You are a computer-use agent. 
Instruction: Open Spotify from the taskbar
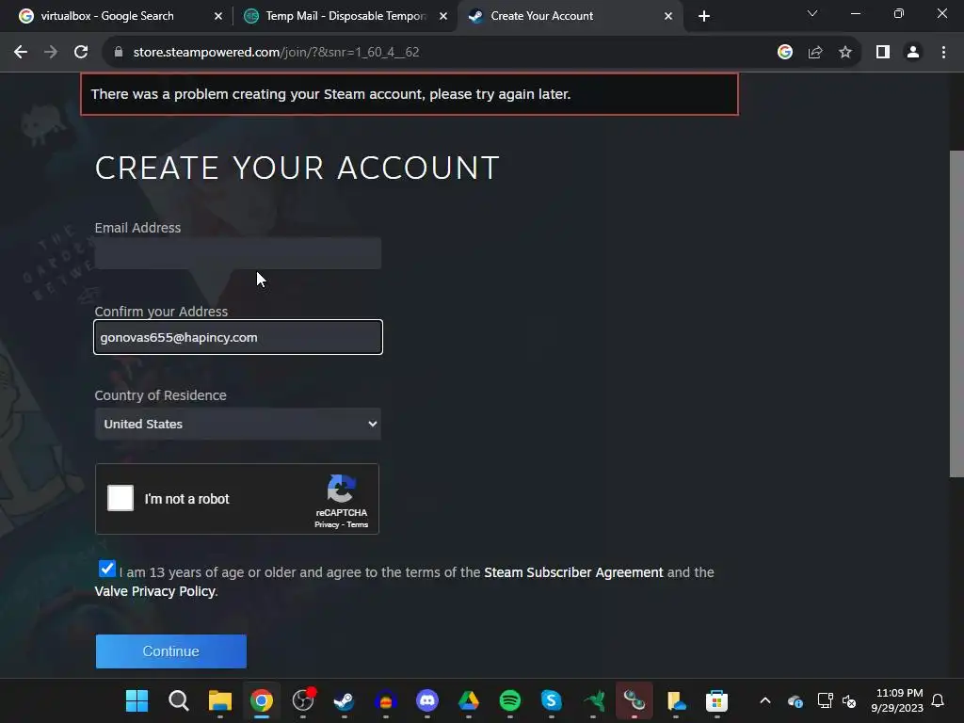pyautogui.click(x=509, y=700)
